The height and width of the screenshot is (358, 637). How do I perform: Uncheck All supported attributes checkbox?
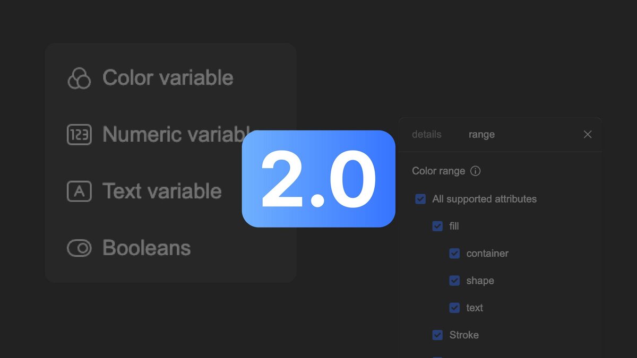click(x=420, y=199)
